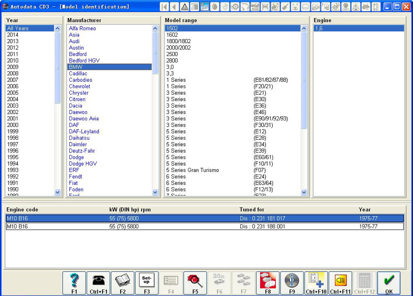Click Manufacturer list scroll-down arrow

coord(155,193)
